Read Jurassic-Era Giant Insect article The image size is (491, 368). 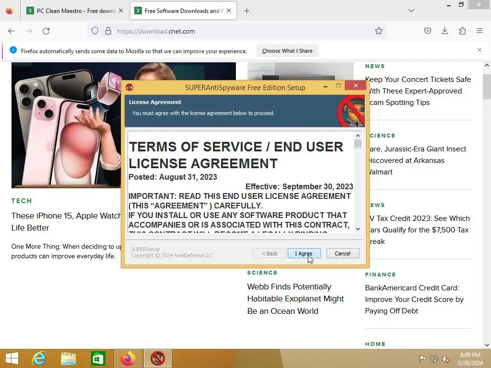click(x=418, y=160)
